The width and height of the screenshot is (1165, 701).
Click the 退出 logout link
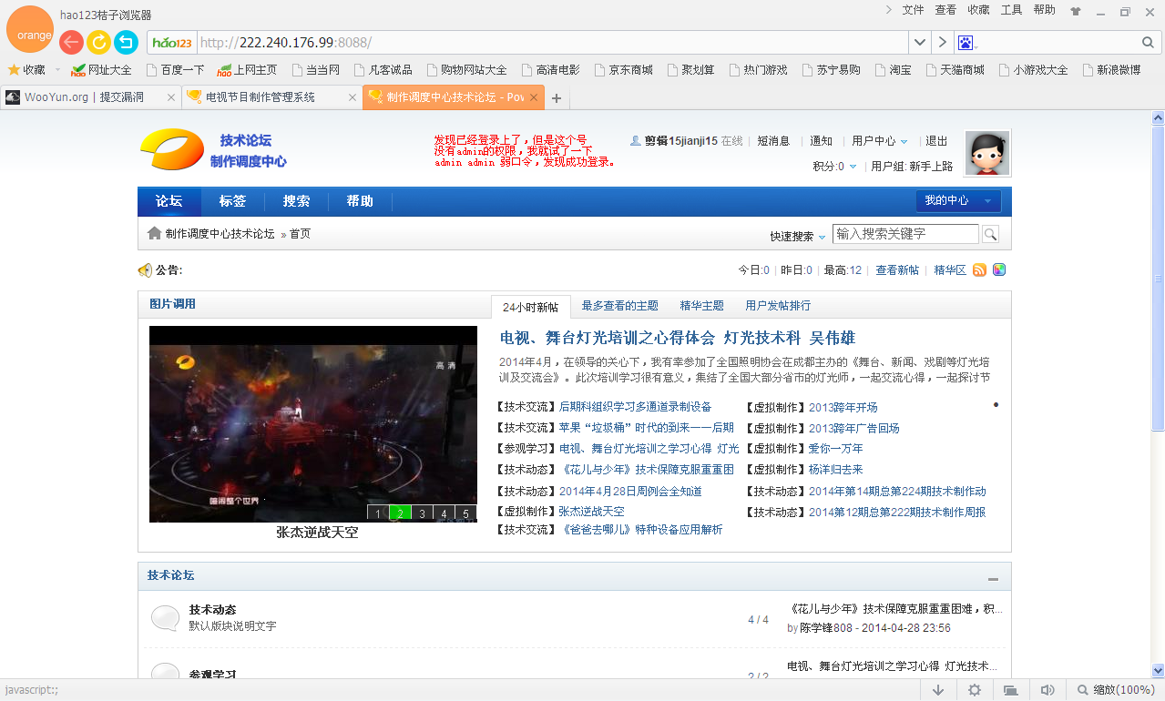tap(936, 141)
